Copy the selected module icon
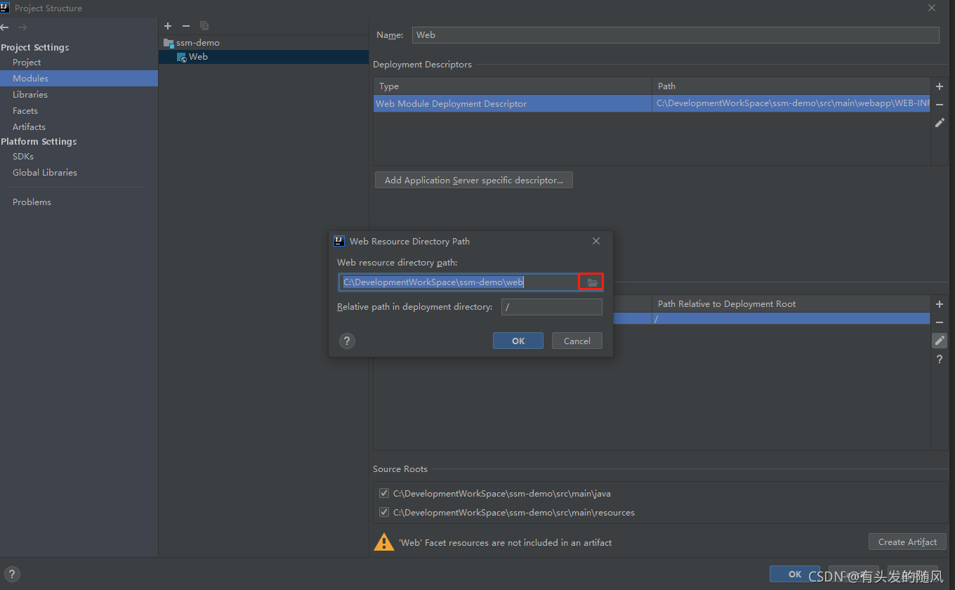 point(204,26)
